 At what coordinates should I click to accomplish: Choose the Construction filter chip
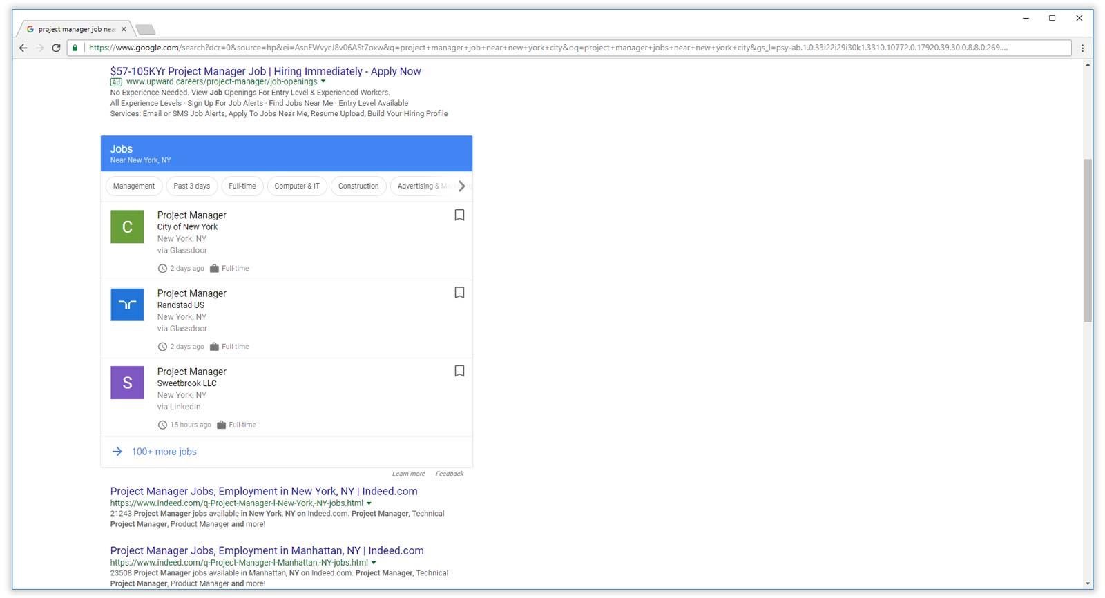(358, 186)
